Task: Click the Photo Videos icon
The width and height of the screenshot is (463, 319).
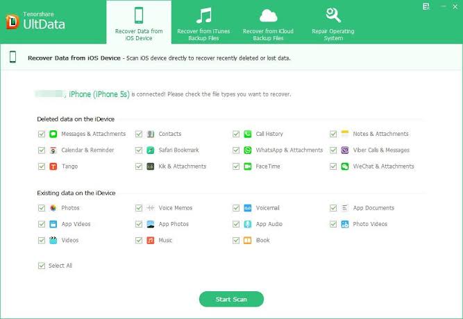Action: (x=344, y=224)
